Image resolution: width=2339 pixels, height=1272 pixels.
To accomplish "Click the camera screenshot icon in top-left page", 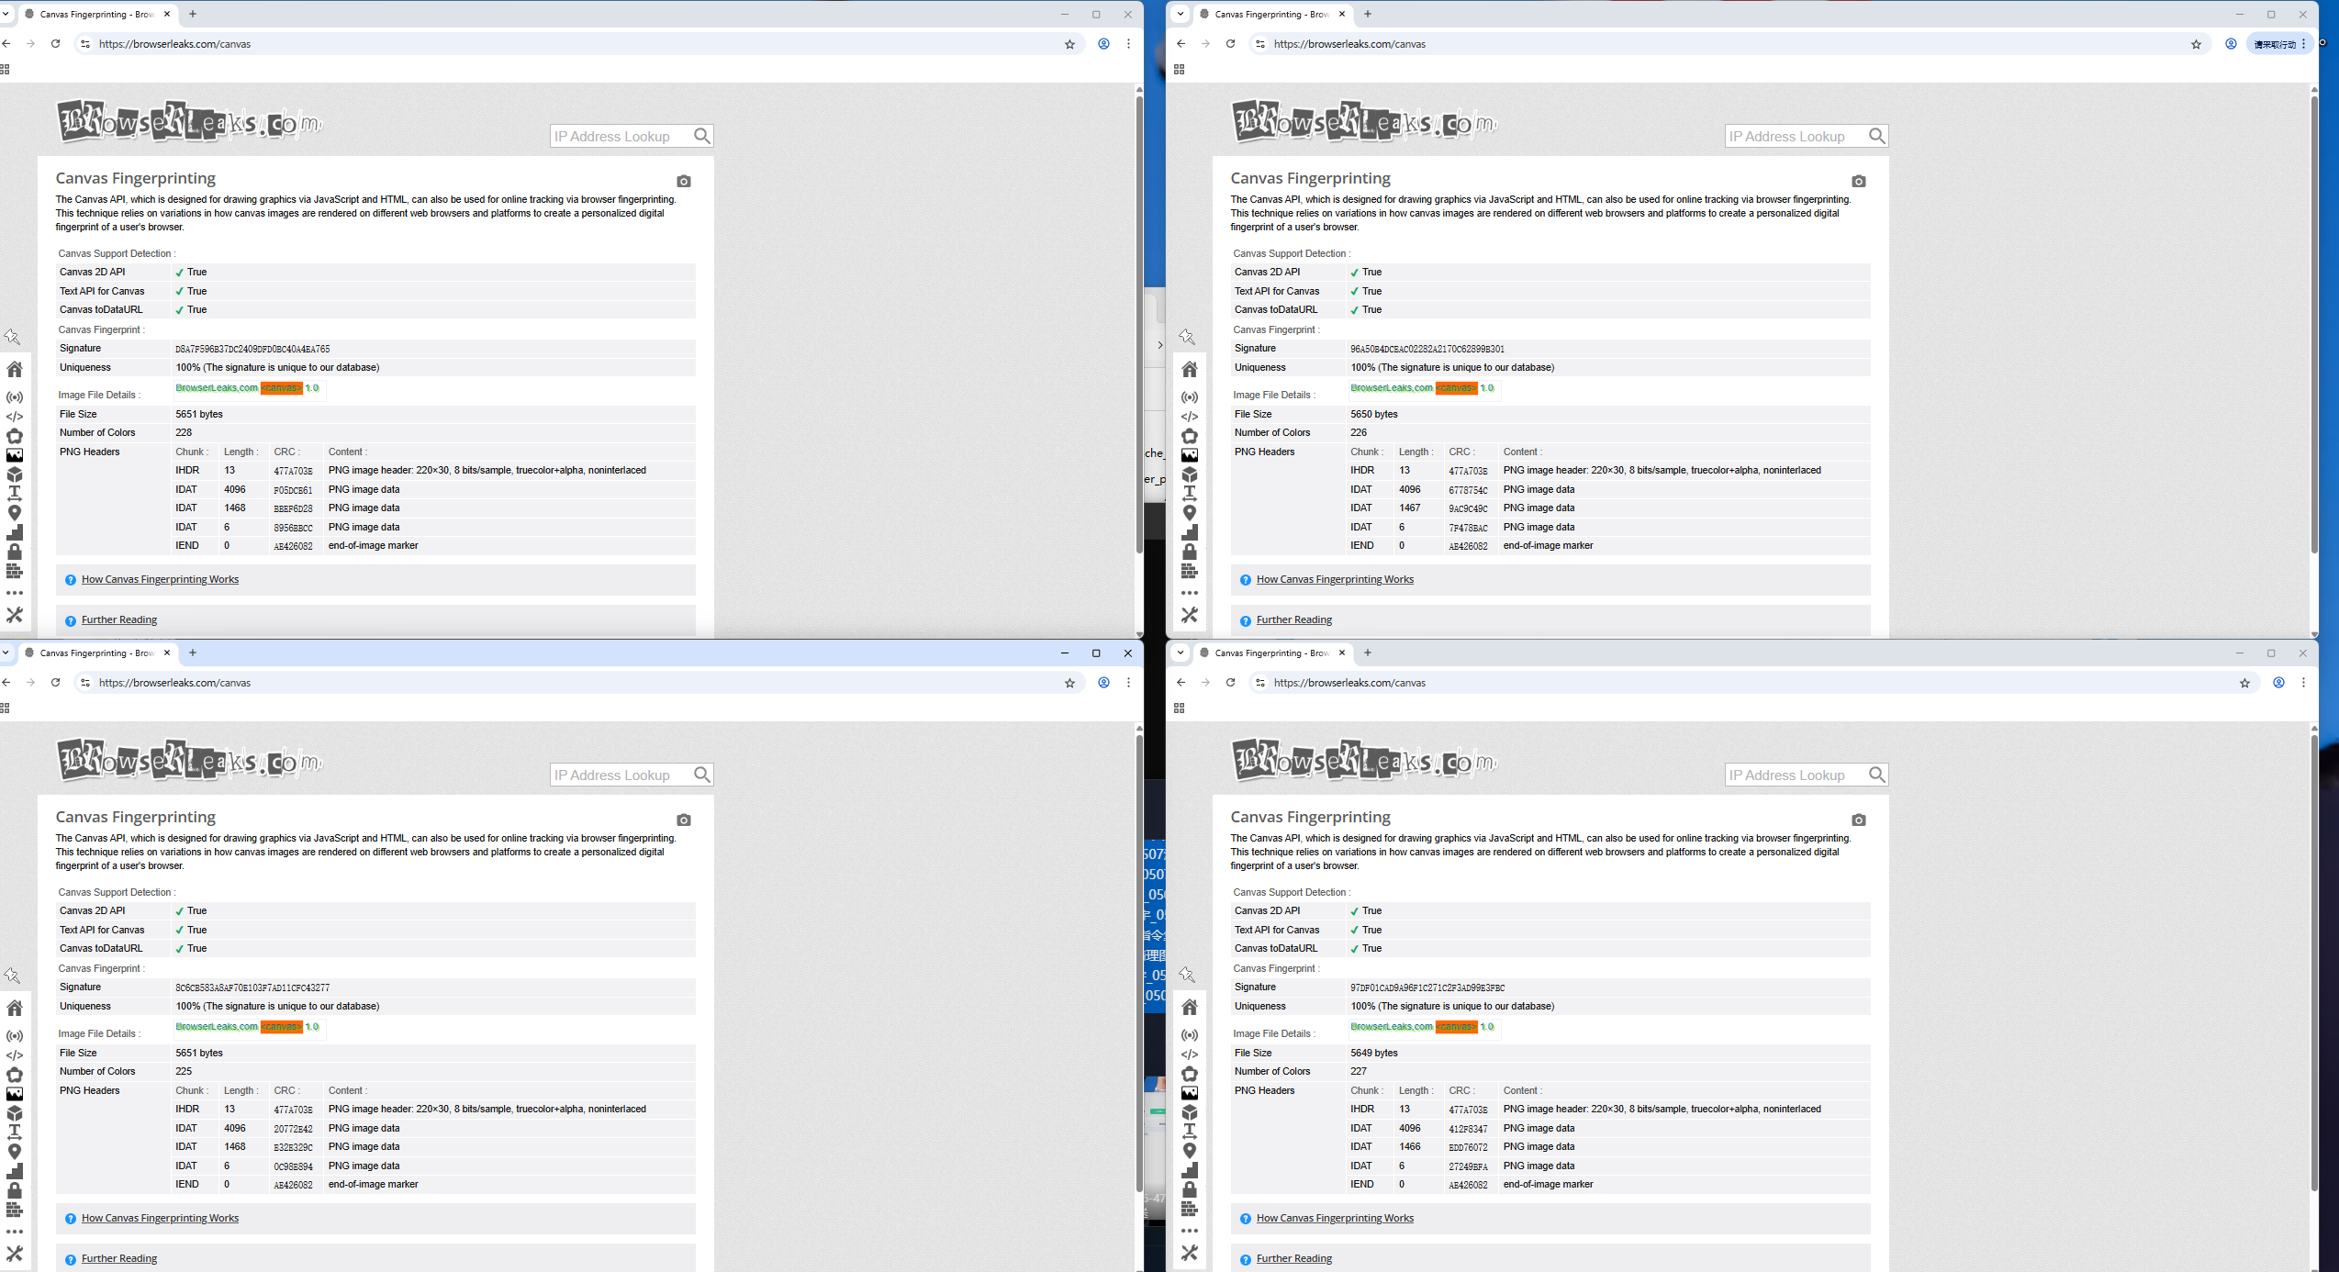I will point(684,182).
